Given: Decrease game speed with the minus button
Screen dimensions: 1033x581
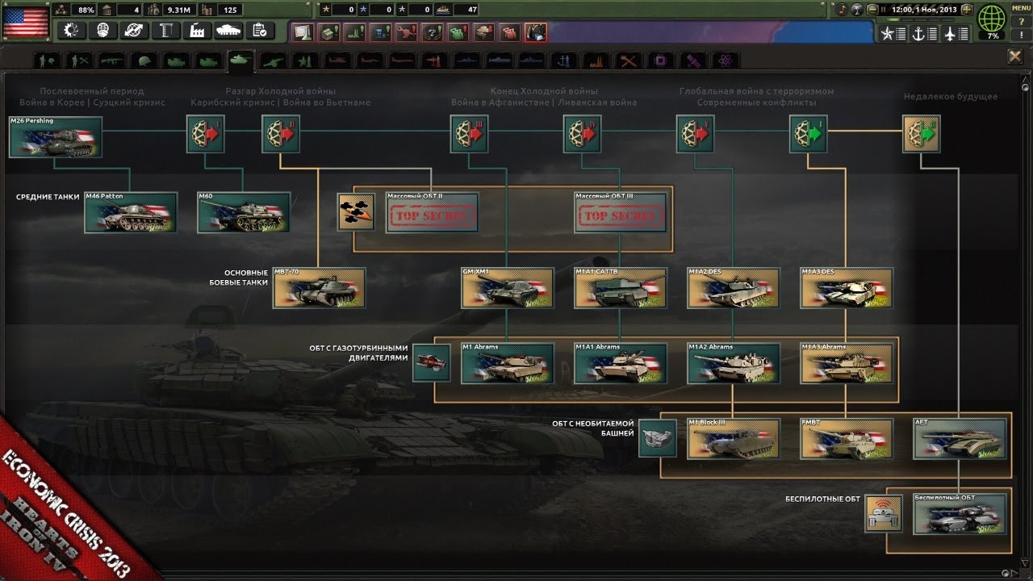Looking at the screenshot, I should pos(872,10).
